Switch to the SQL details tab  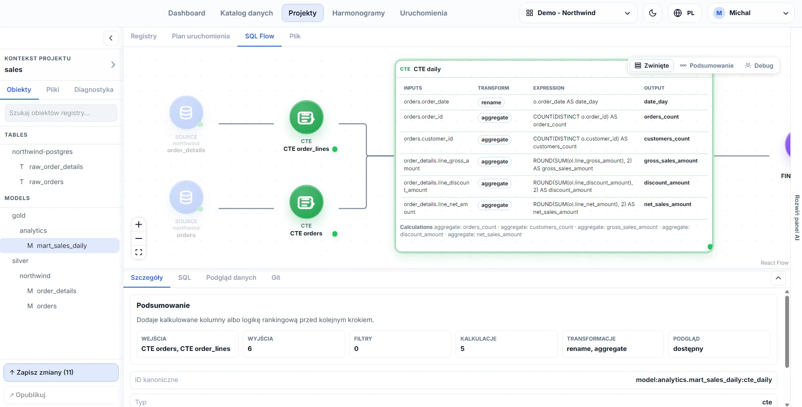[184, 278]
